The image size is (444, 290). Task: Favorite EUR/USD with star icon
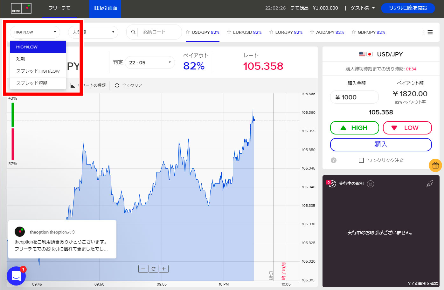(x=229, y=32)
